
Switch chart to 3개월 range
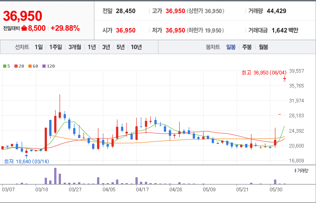coord(75,47)
